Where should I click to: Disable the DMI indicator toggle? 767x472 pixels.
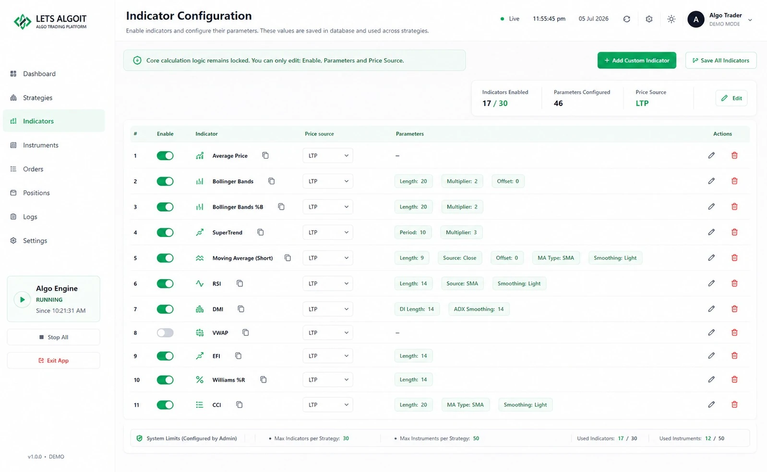[x=165, y=309]
